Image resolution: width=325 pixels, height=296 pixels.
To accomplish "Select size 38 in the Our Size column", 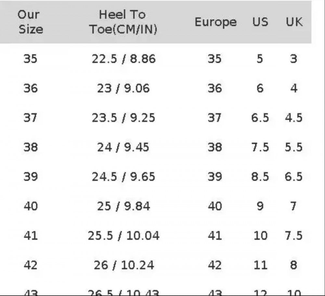I will 30,147.
